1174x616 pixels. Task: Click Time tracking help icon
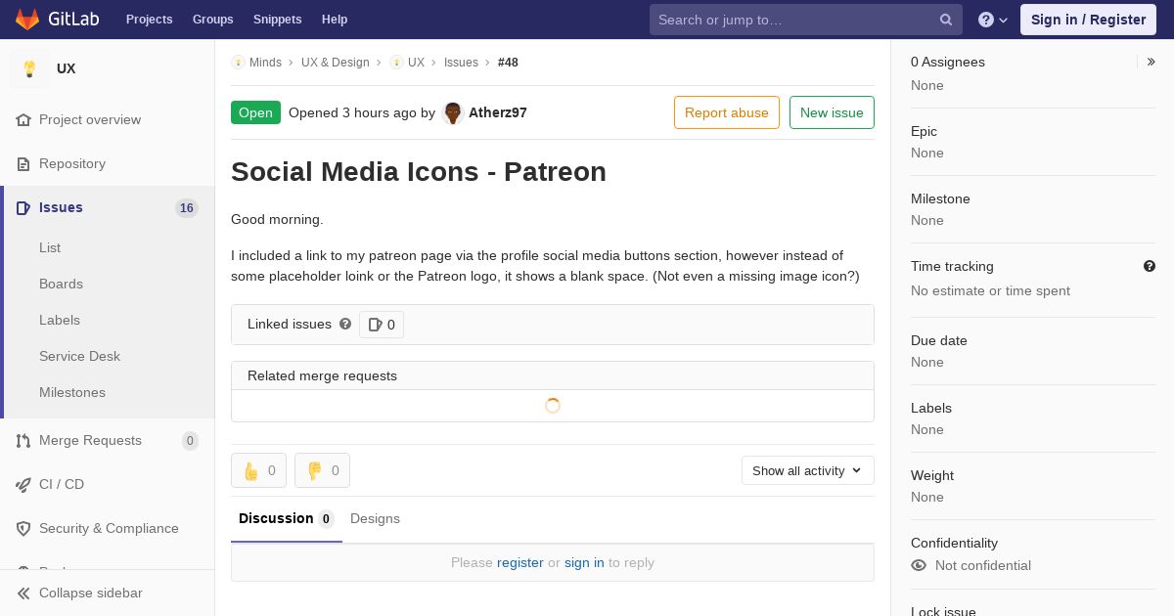tap(1150, 266)
